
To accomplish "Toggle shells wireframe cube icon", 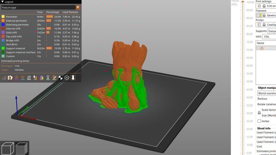I will coord(67,78).
